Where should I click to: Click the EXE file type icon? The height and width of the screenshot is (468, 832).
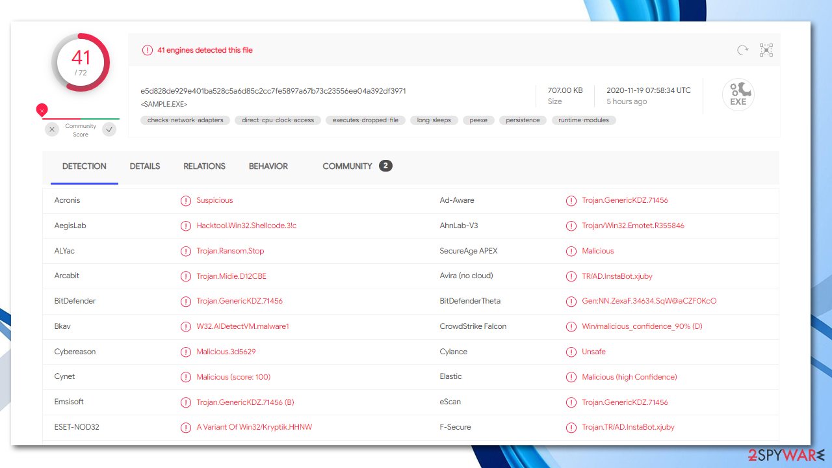(x=738, y=95)
